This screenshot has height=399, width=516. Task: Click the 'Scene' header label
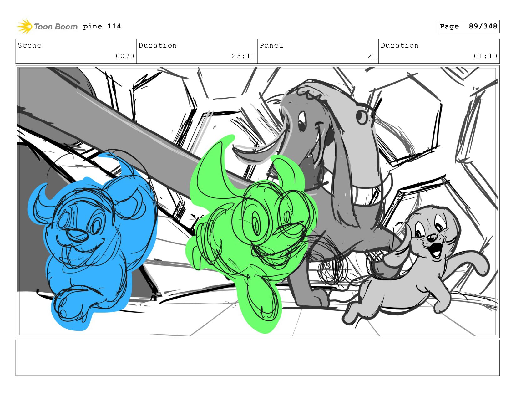point(29,45)
